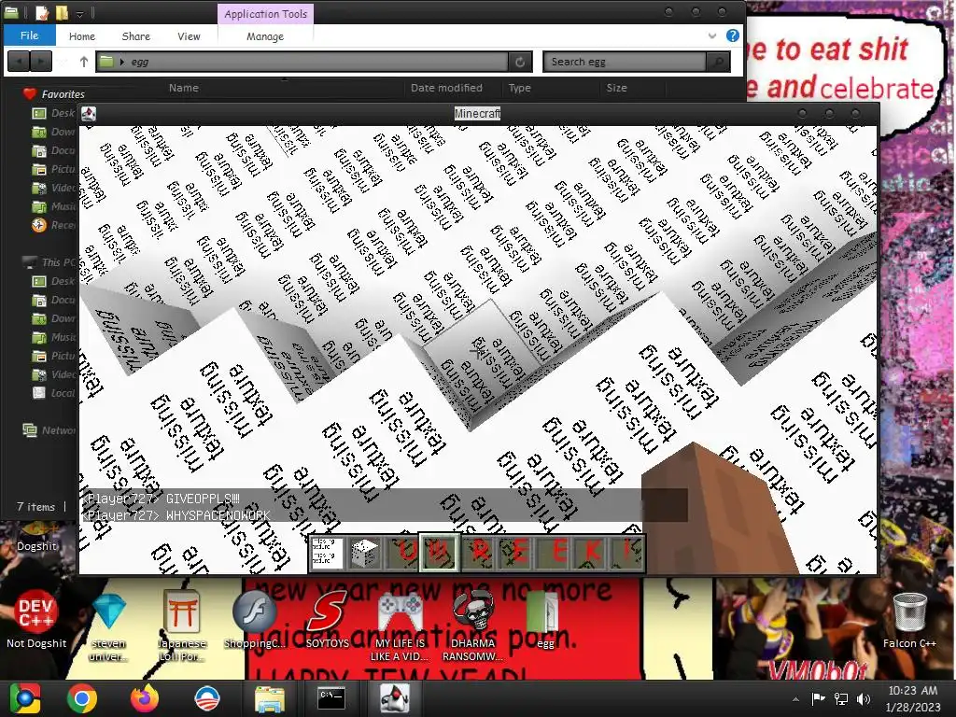Image resolution: width=956 pixels, height=717 pixels.
Task: Open the Customize Quick Access Toolbar dropdown
Action: [80, 13]
